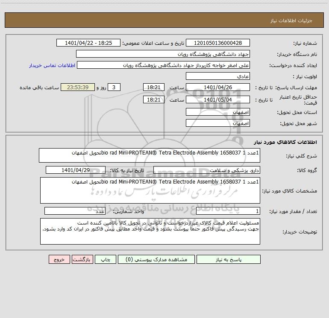
Task: Click the quantity field showing 1
Action: [x=228, y=211]
